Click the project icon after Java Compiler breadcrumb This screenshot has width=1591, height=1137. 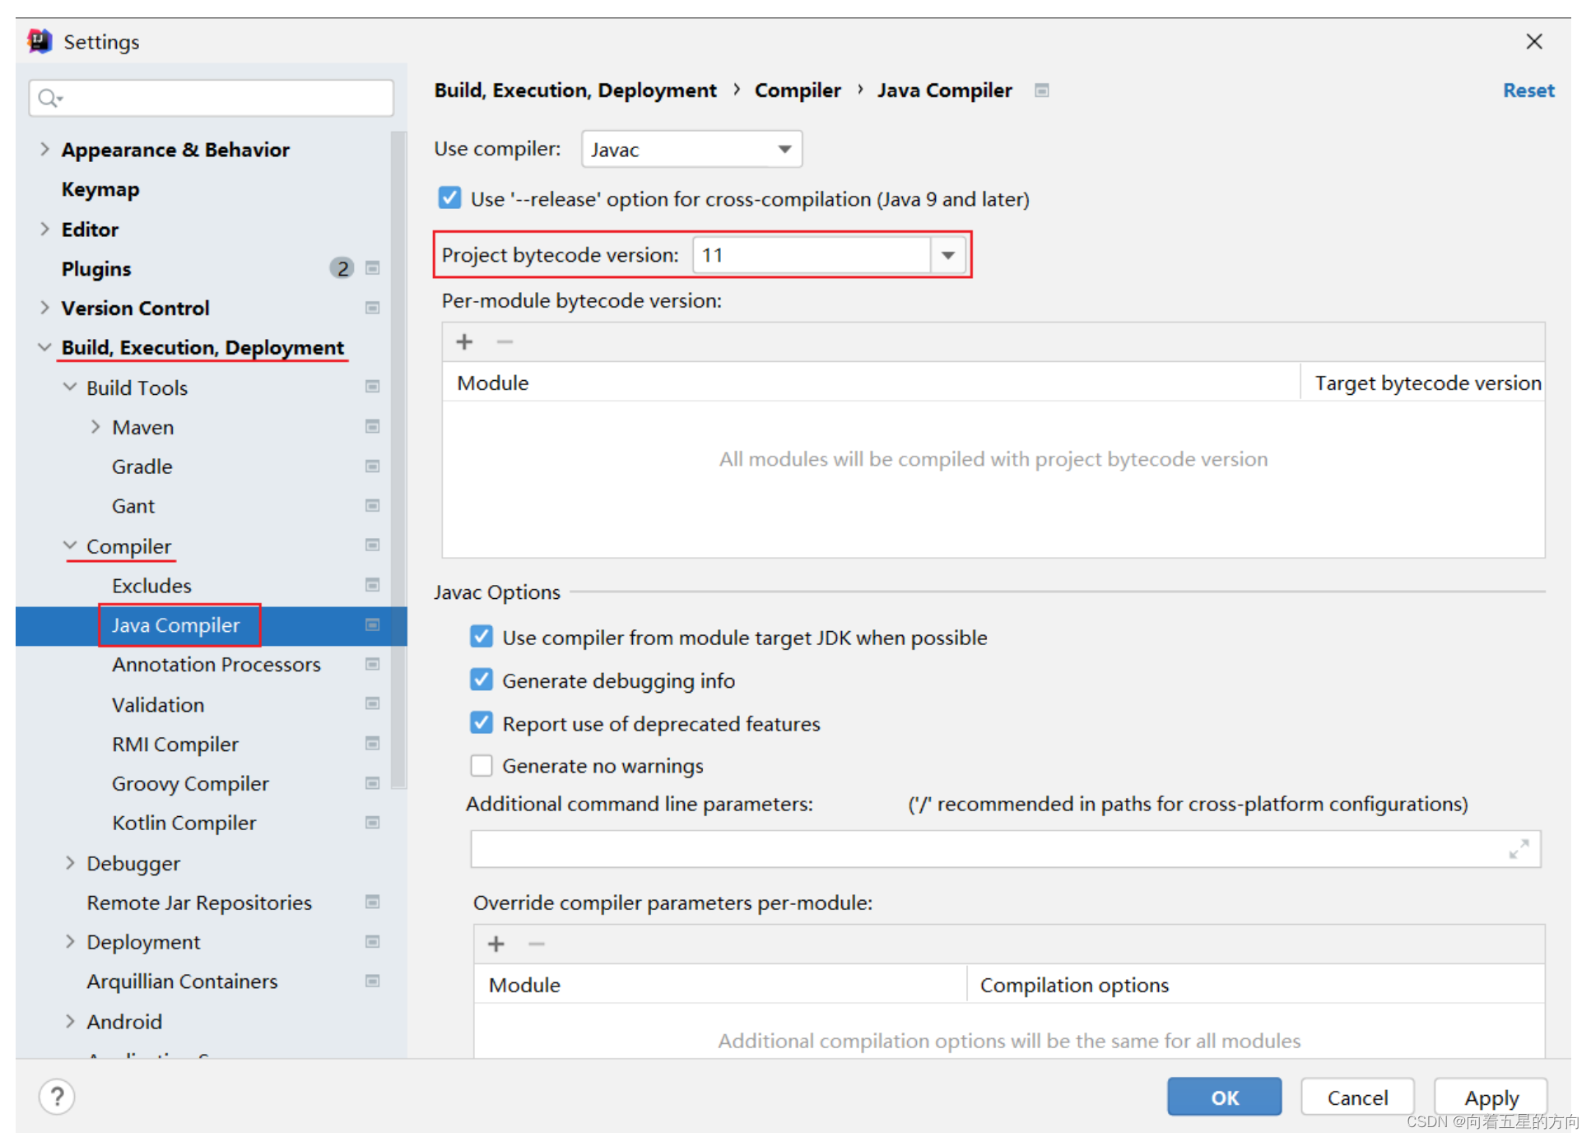[x=1042, y=90]
